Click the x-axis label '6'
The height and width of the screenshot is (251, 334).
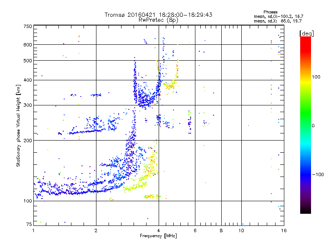195,231
